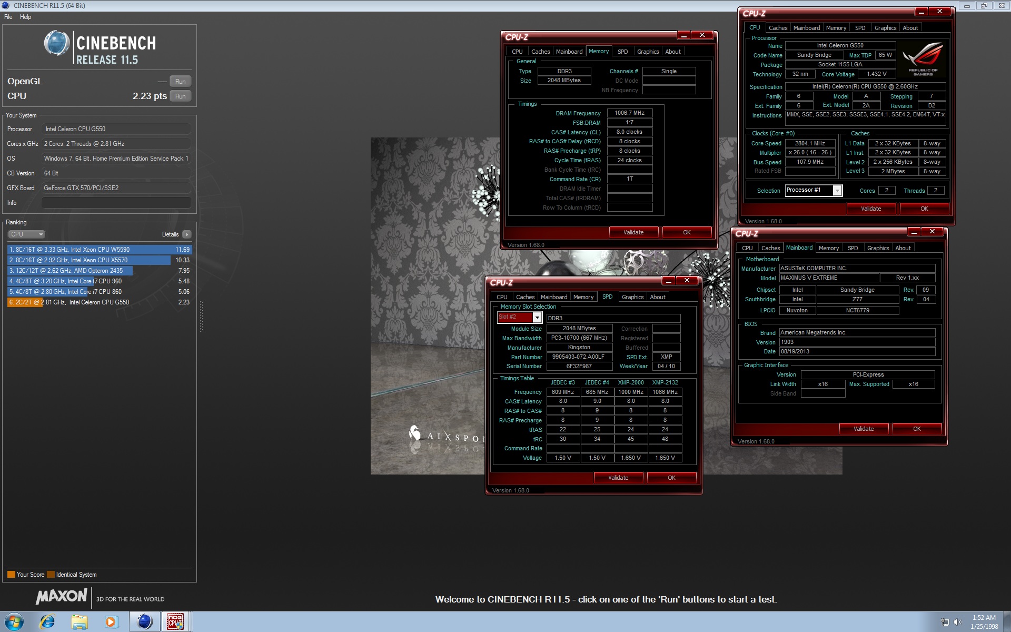This screenshot has height=632, width=1011.
Task: Click Validate in the CPU tab window
Action: pos(871,209)
